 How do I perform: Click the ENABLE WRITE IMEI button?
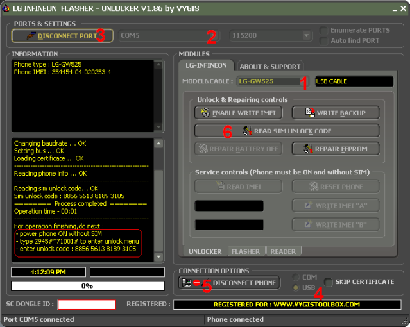[239, 113]
